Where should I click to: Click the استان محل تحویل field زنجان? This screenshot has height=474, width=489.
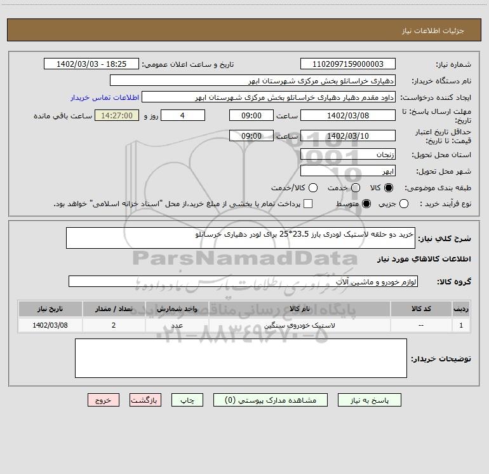tap(348, 155)
